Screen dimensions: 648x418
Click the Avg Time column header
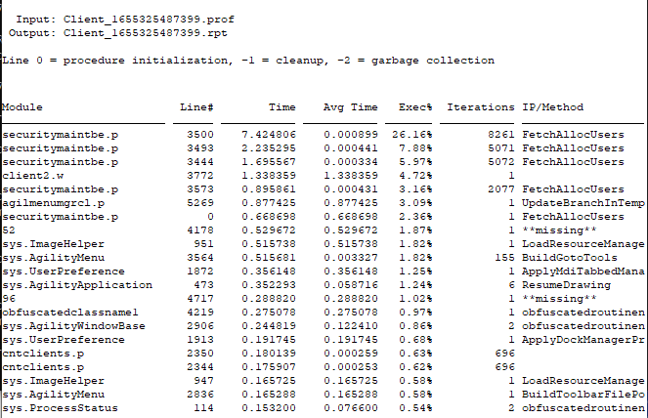click(351, 107)
